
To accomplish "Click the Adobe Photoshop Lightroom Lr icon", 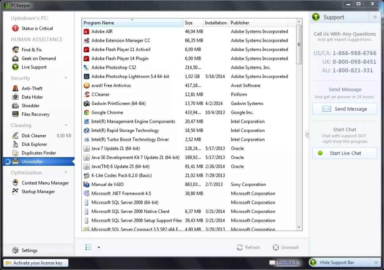I will pyautogui.click(x=86, y=76).
